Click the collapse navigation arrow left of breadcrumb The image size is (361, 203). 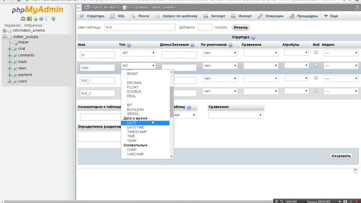(x=79, y=8)
